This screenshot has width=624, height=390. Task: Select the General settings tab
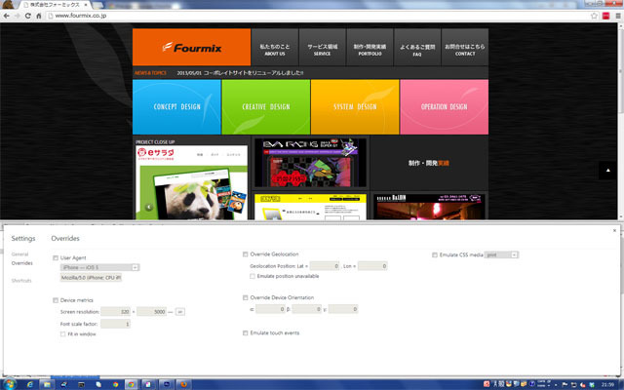click(19, 253)
